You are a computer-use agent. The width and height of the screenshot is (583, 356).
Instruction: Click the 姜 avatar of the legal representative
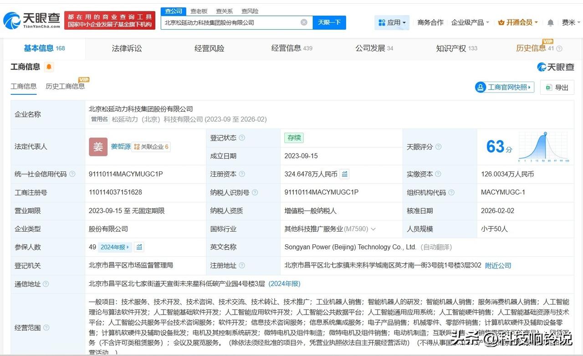[98, 147]
